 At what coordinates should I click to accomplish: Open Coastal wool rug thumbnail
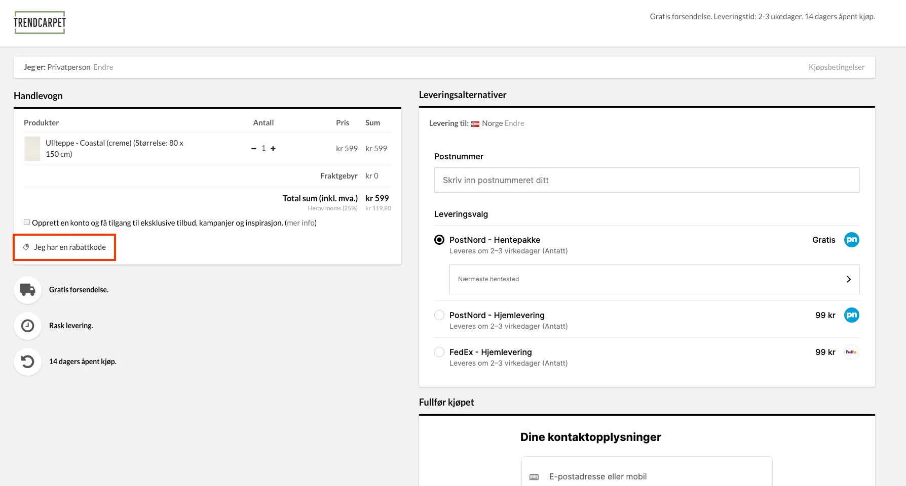point(32,149)
